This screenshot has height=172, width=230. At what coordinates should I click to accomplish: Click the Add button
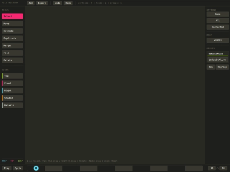click(x=31, y=3)
